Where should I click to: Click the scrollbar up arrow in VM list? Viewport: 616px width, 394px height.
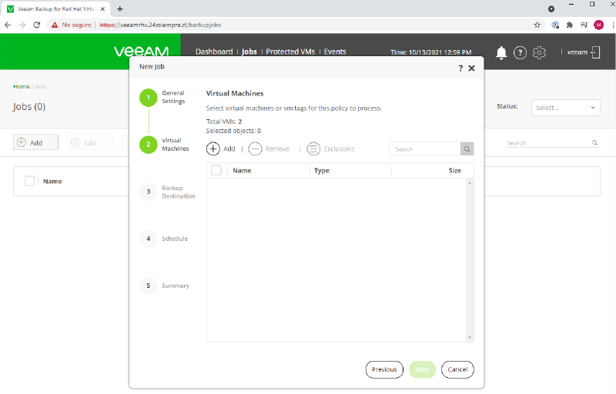click(470, 183)
